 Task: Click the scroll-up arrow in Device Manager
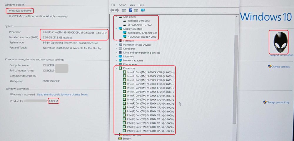pos(237,16)
